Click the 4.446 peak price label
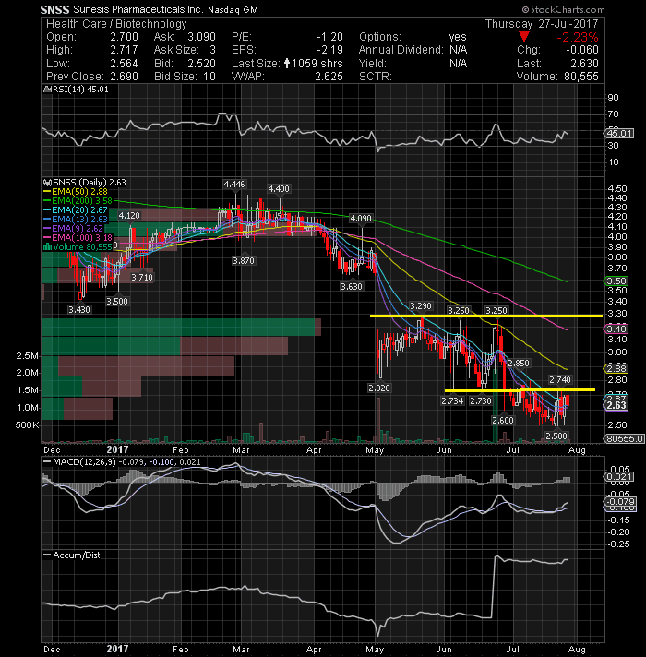 (234, 185)
